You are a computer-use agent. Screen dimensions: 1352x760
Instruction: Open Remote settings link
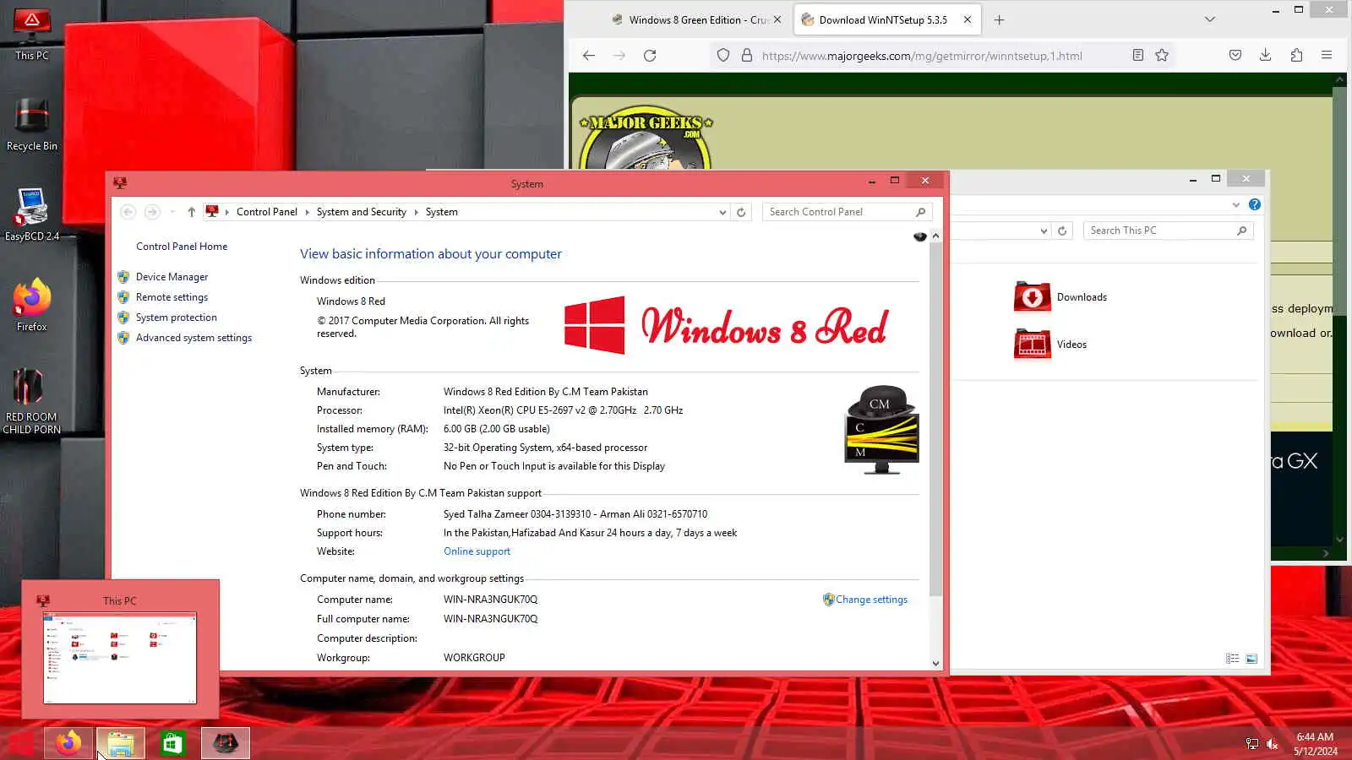click(x=172, y=297)
